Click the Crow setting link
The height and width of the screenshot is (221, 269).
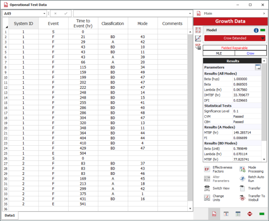(250, 53)
